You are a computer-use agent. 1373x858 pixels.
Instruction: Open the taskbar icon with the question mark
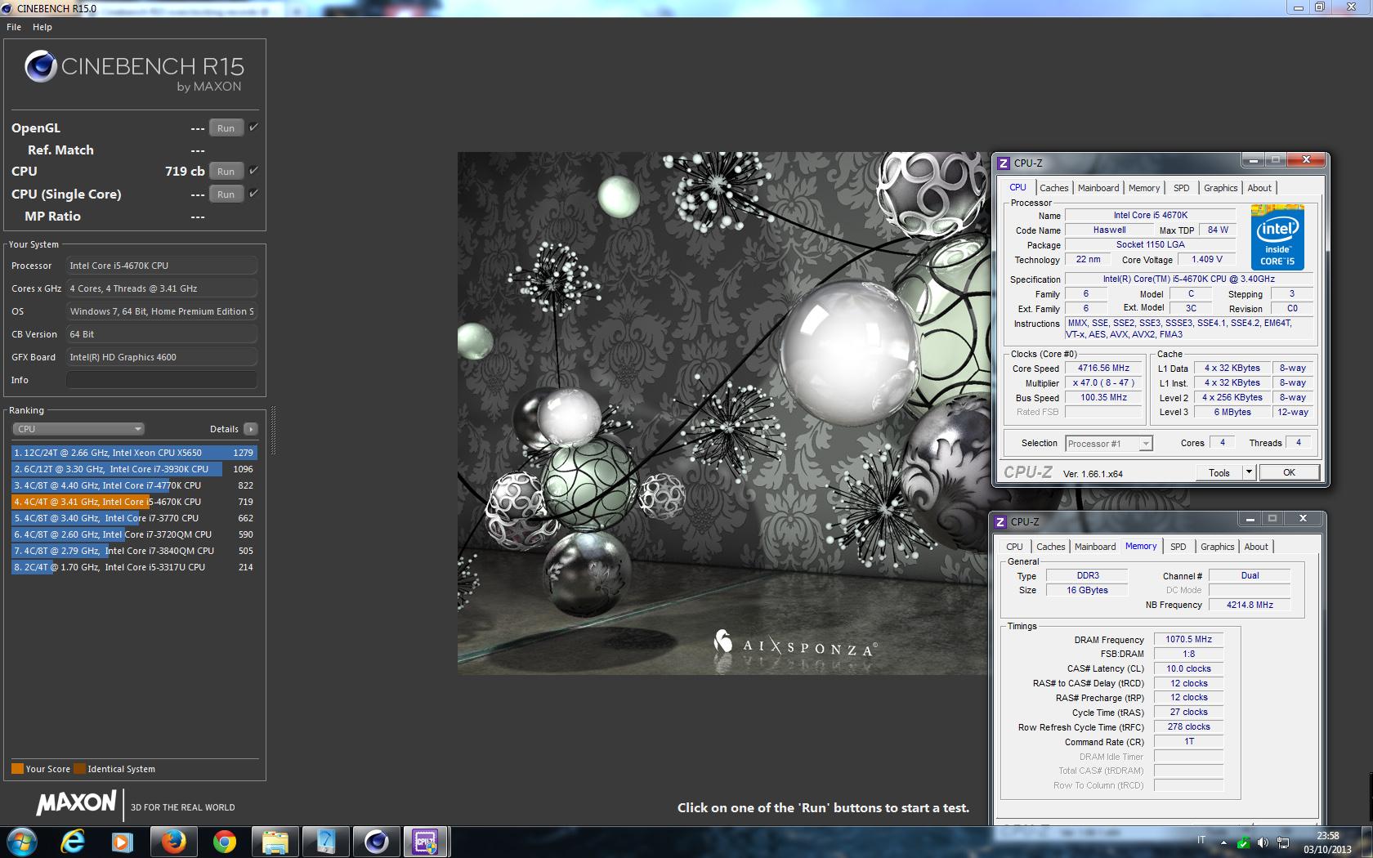[325, 842]
